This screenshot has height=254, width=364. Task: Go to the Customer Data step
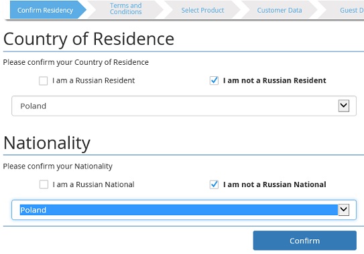coord(280,10)
